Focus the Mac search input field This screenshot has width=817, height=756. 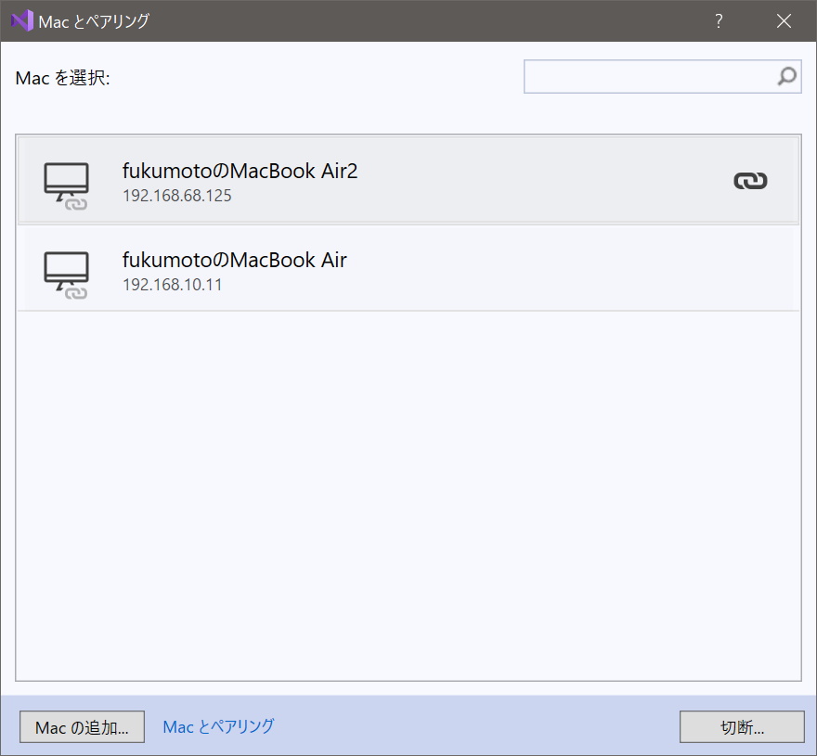[x=662, y=77]
